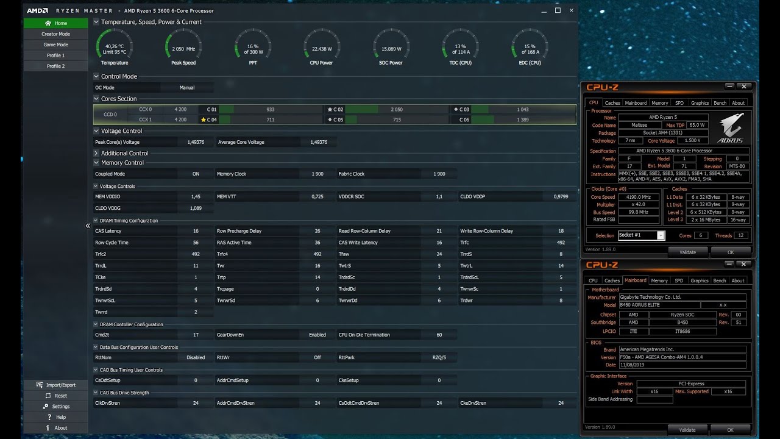Open Settings via its gears icon

tap(46, 406)
